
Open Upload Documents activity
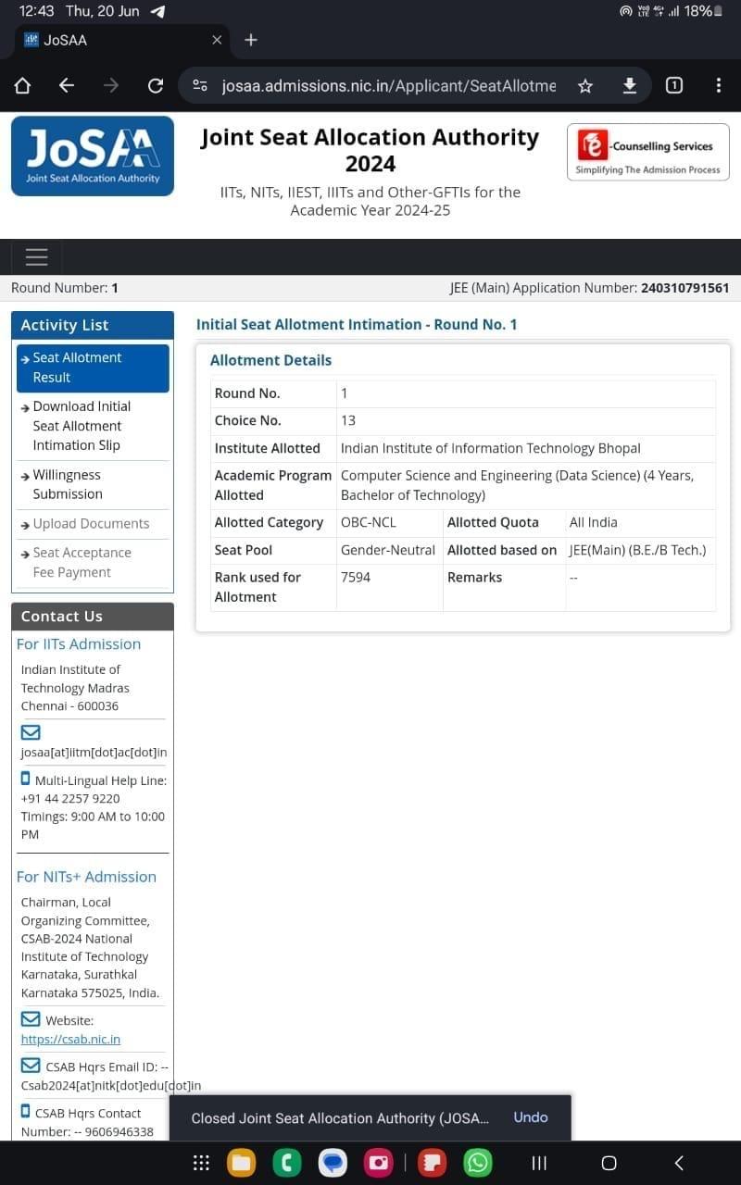[x=91, y=524]
